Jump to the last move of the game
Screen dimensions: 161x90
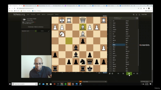coord(134,73)
